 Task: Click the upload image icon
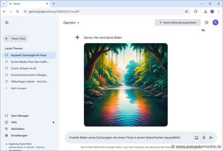click(x=197, y=138)
